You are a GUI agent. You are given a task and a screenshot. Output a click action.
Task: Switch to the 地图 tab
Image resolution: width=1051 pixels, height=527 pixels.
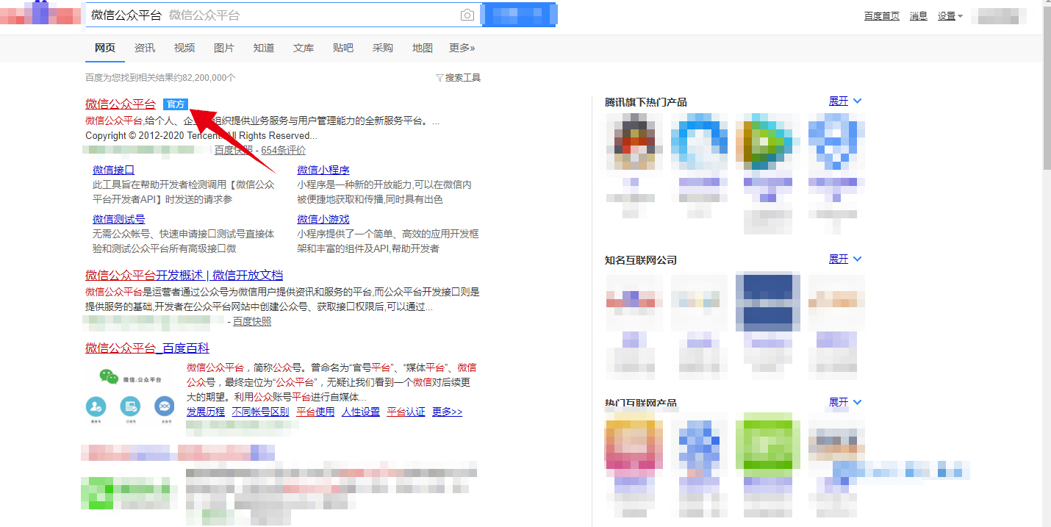423,48
